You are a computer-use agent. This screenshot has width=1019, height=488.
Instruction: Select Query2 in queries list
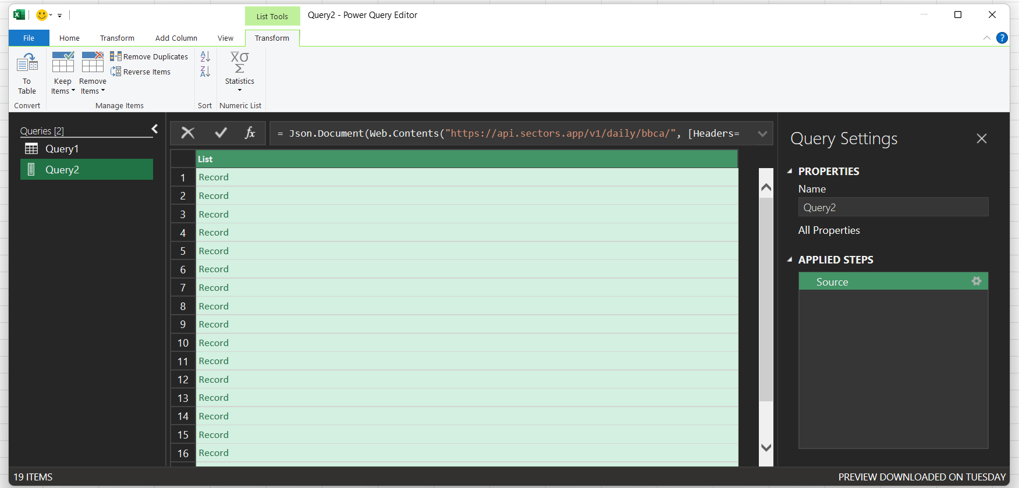pyautogui.click(x=87, y=169)
